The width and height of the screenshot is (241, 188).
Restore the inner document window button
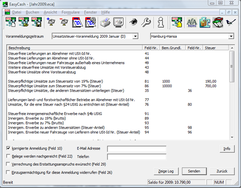229,12
